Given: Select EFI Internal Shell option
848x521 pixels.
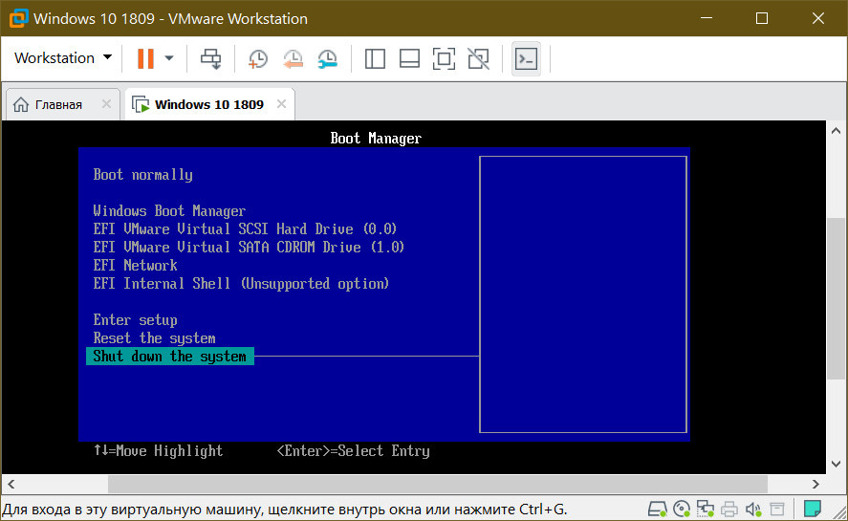Looking at the screenshot, I should click(x=241, y=284).
